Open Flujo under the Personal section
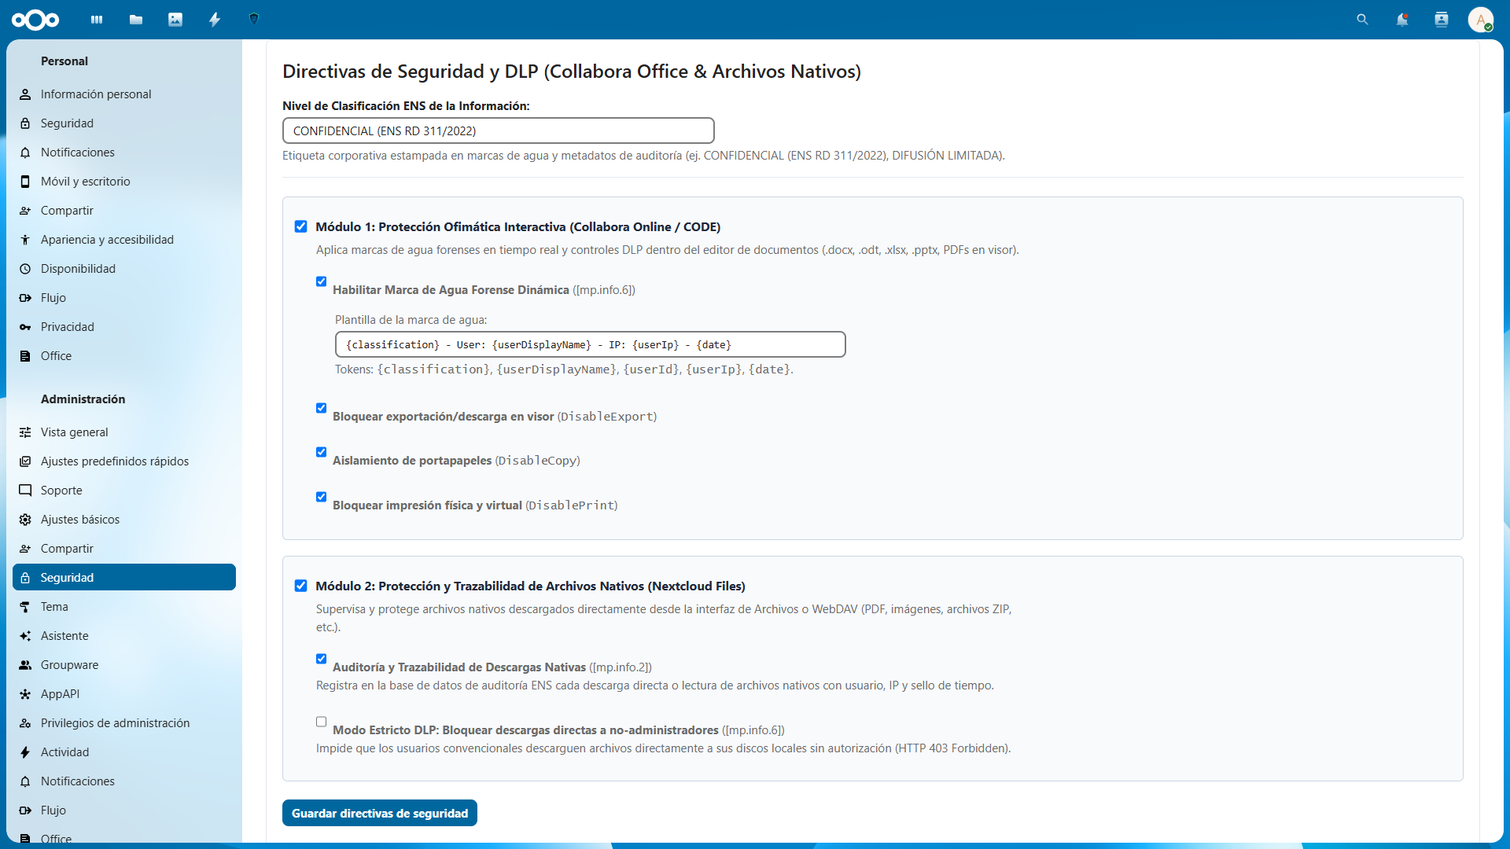 [124, 298]
